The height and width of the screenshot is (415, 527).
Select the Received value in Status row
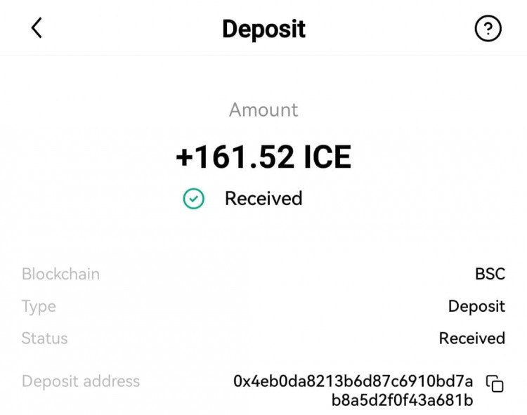point(472,338)
